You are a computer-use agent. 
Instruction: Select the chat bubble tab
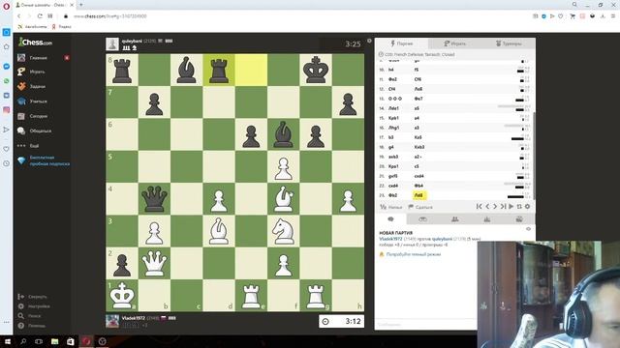tap(390, 219)
